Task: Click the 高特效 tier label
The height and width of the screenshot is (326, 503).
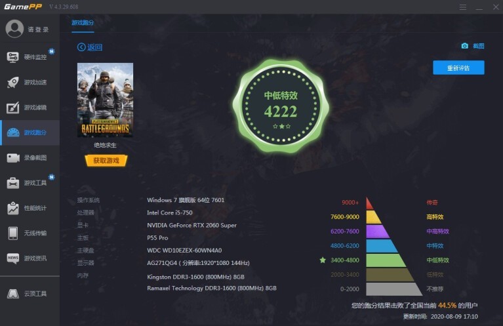Action: pyautogui.click(x=435, y=217)
